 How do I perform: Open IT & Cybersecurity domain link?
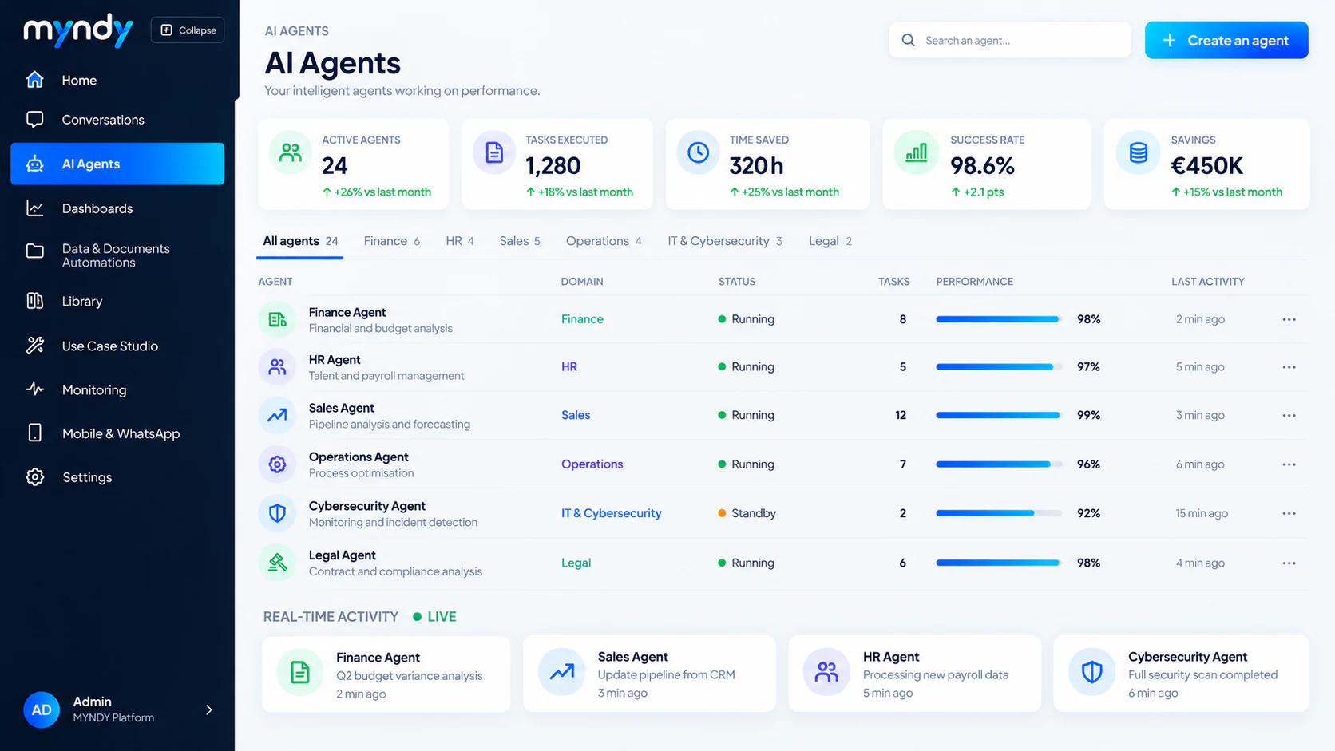[611, 513]
